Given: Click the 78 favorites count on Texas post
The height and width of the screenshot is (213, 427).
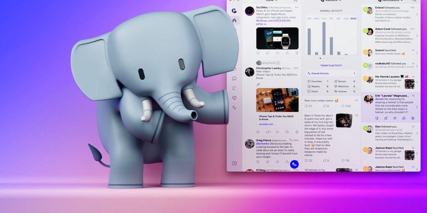Looking at the screenshot, I should [x=345, y=161].
